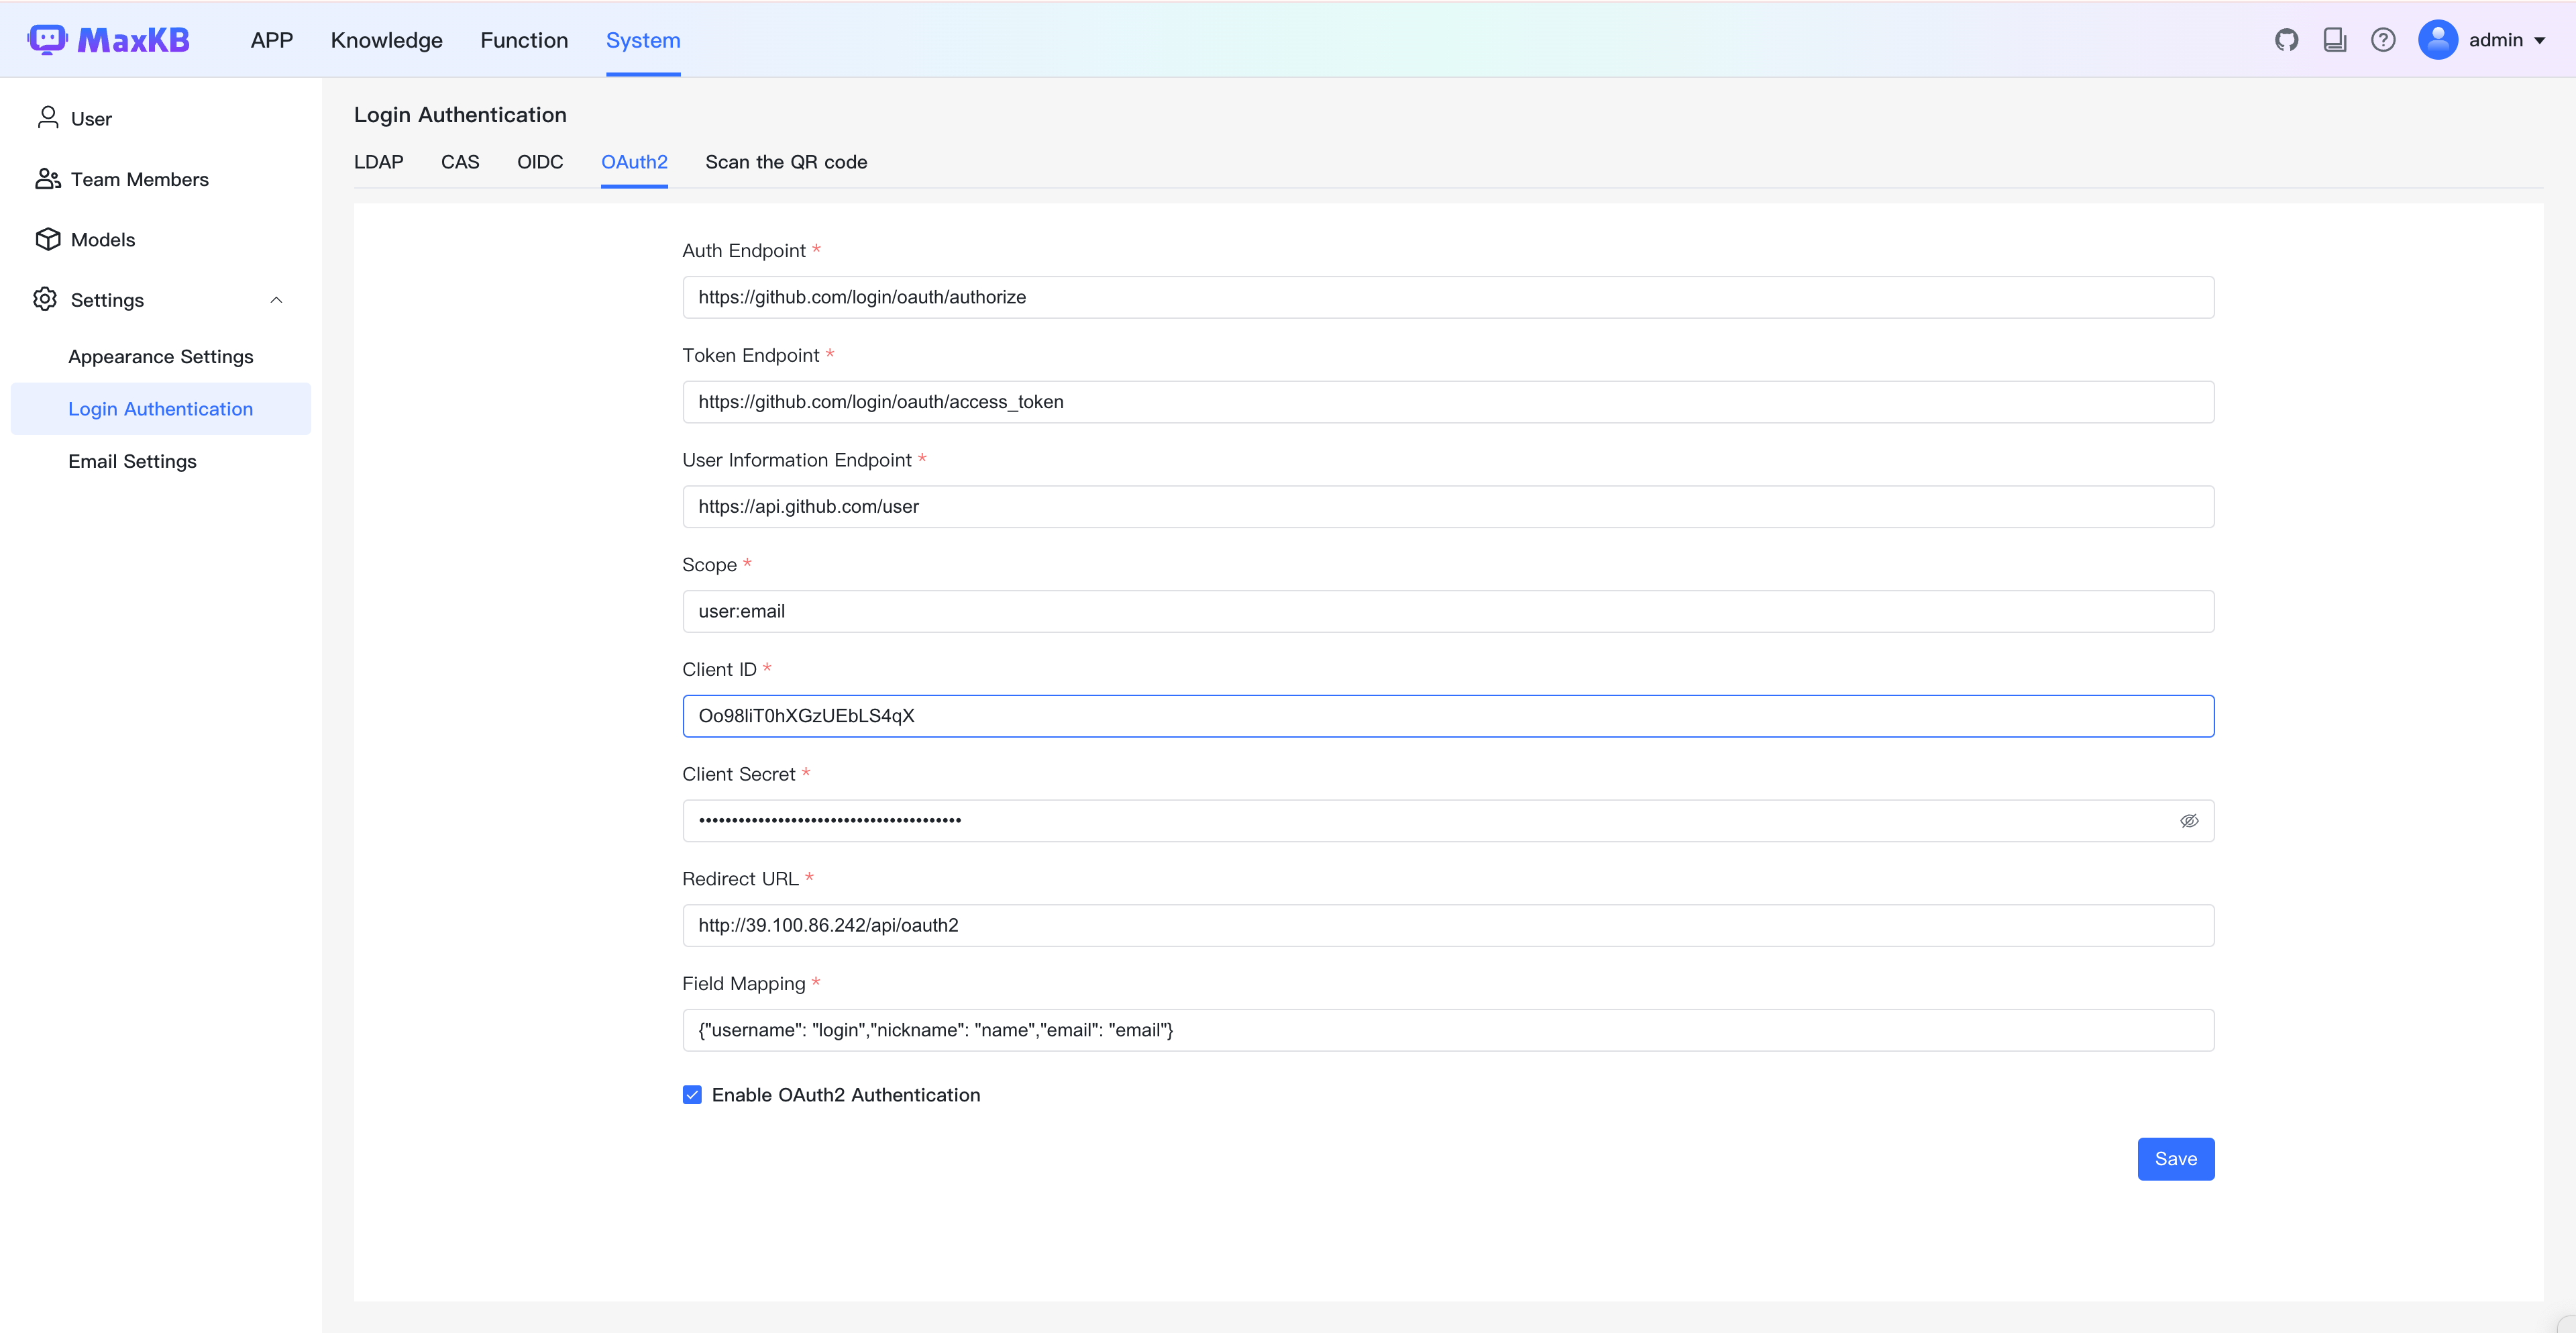Click the User Information Endpoint field
This screenshot has width=2576, height=1333.
(x=1448, y=506)
